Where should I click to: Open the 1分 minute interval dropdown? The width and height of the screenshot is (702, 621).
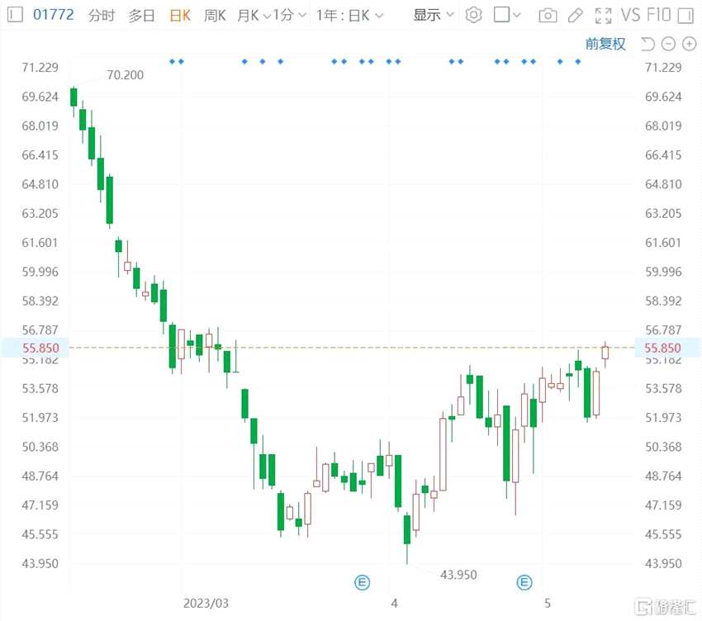[x=290, y=15]
